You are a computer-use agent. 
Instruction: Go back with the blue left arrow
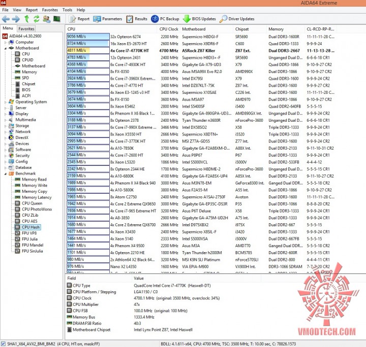[6, 19]
